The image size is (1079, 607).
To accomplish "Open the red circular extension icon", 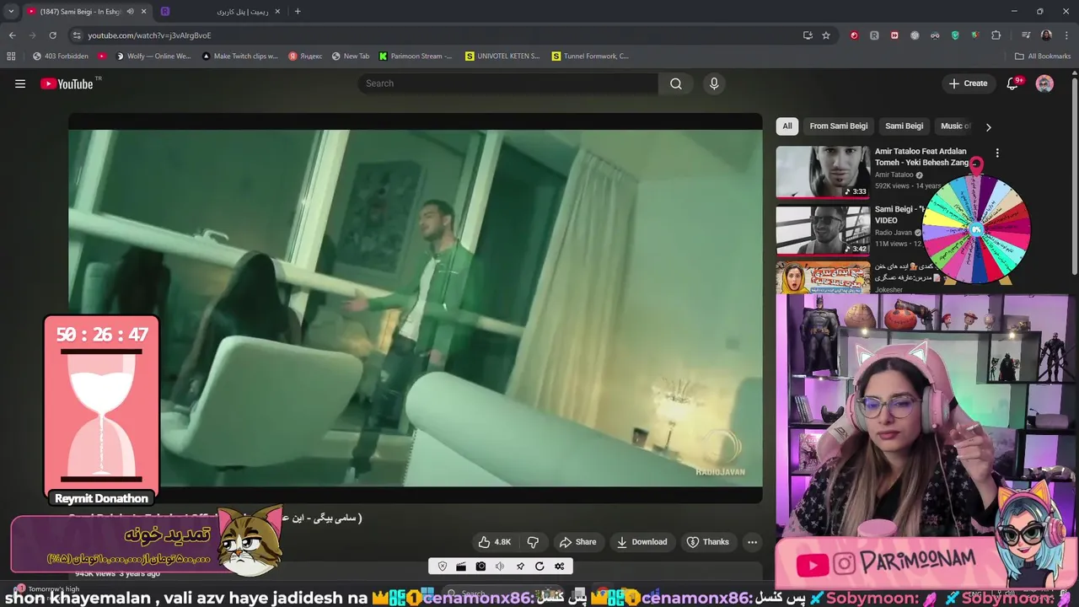I will [x=854, y=35].
